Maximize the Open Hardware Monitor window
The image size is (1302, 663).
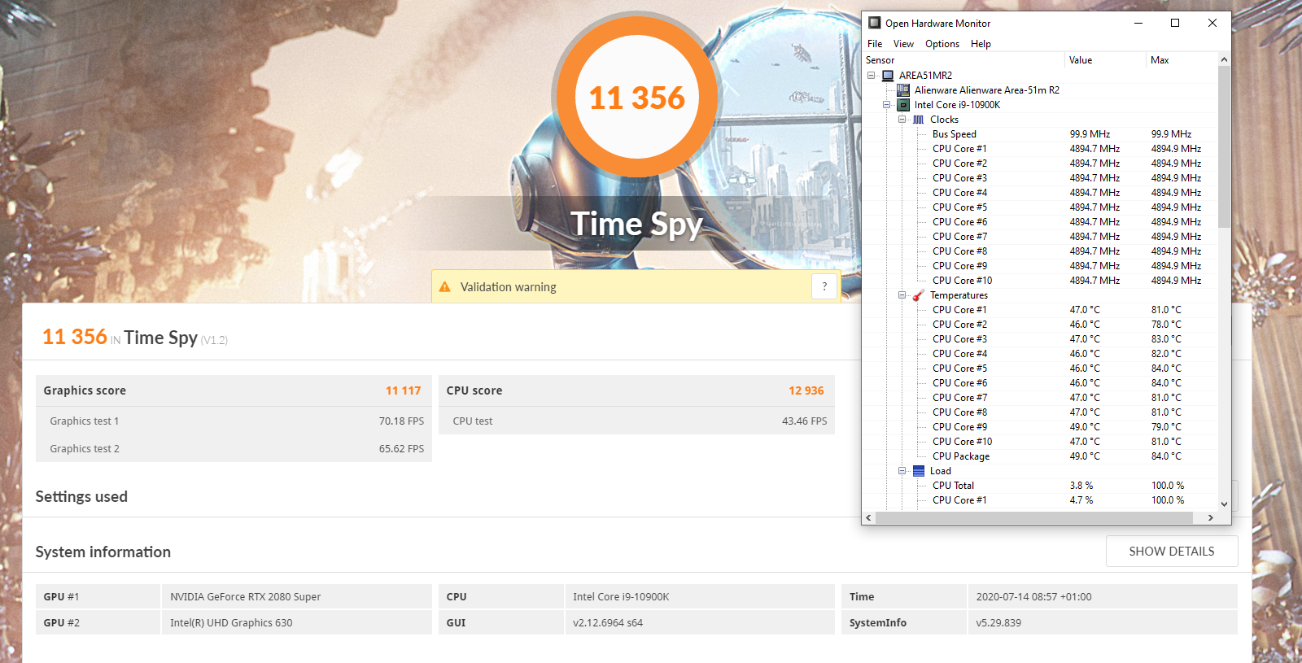pos(1175,23)
